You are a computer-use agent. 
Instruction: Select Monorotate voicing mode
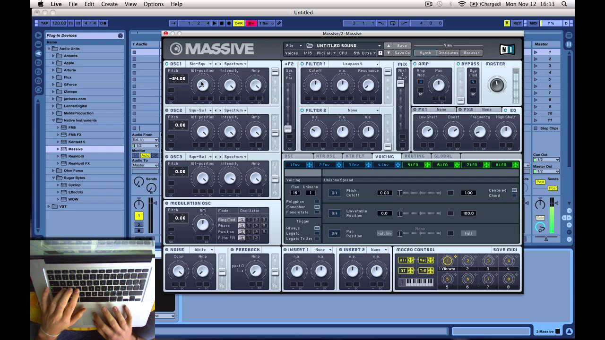coord(317,212)
